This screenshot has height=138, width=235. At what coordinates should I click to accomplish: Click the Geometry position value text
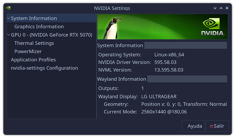click(184, 104)
